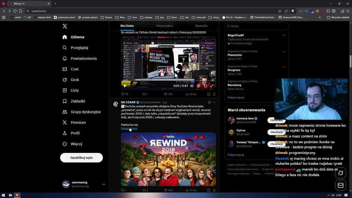Click Grok icon on NA CZASIE post
This screenshot has height=198, width=352.
click(x=209, y=102)
